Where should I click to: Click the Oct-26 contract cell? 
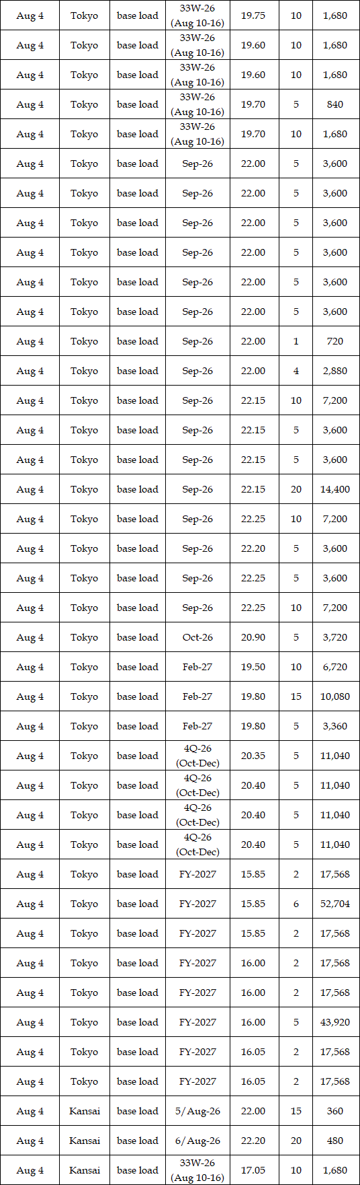coord(197,637)
